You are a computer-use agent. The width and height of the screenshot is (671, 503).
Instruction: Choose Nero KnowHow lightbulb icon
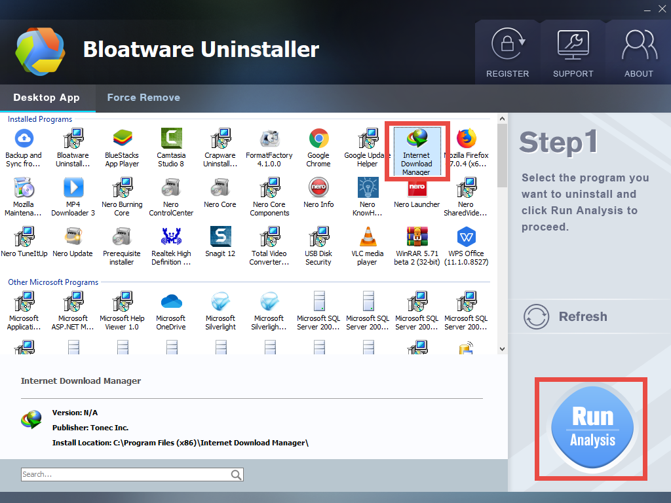coord(368,187)
